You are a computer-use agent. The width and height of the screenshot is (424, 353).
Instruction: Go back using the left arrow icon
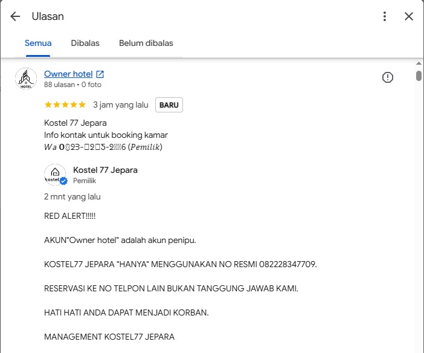(15, 16)
